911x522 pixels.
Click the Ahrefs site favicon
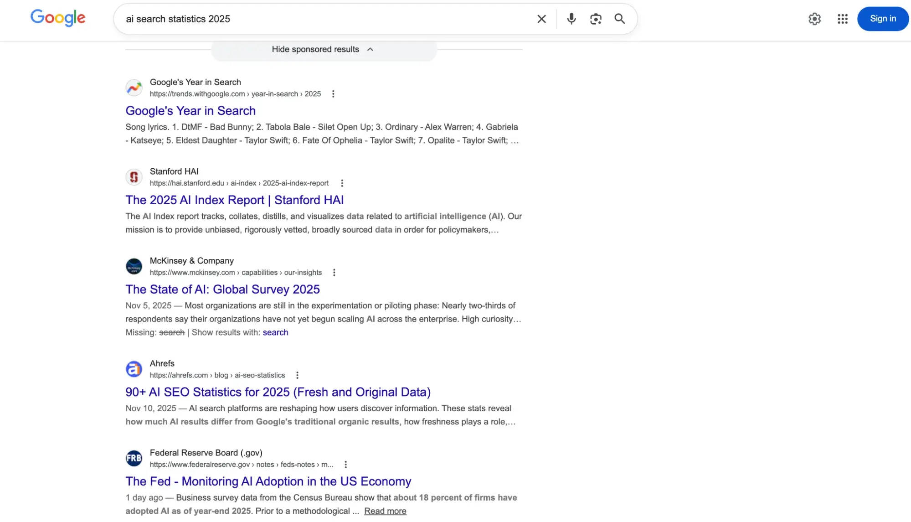point(134,369)
